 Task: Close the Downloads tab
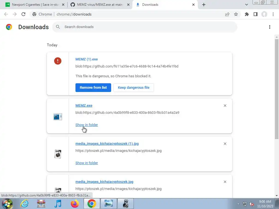tap(193, 5)
